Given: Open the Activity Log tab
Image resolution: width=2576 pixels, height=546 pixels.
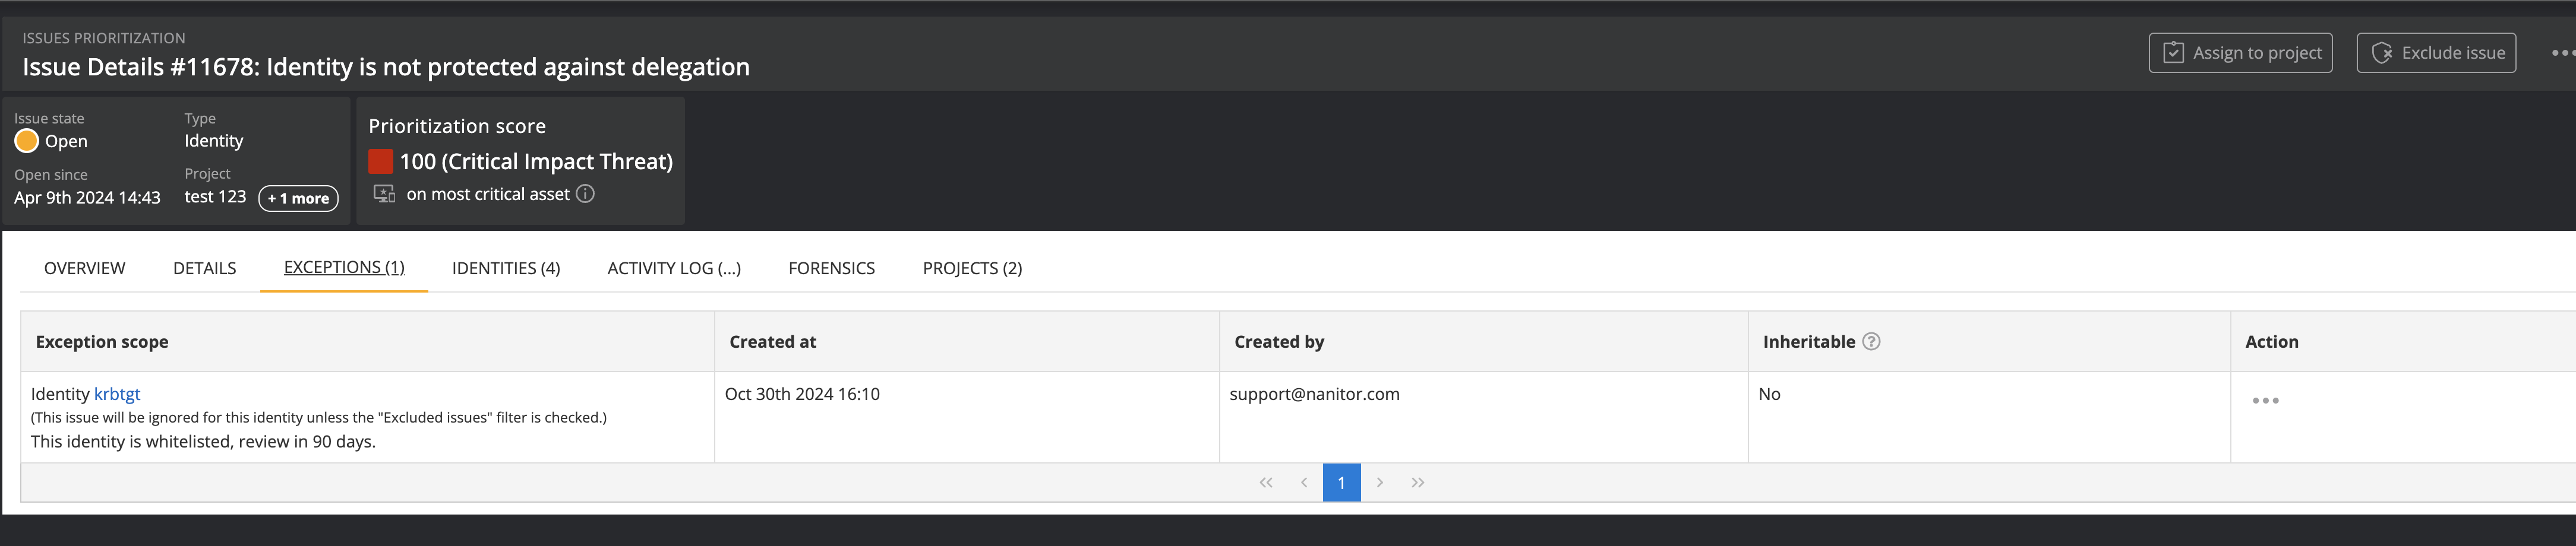Looking at the screenshot, I should point(673,268).
